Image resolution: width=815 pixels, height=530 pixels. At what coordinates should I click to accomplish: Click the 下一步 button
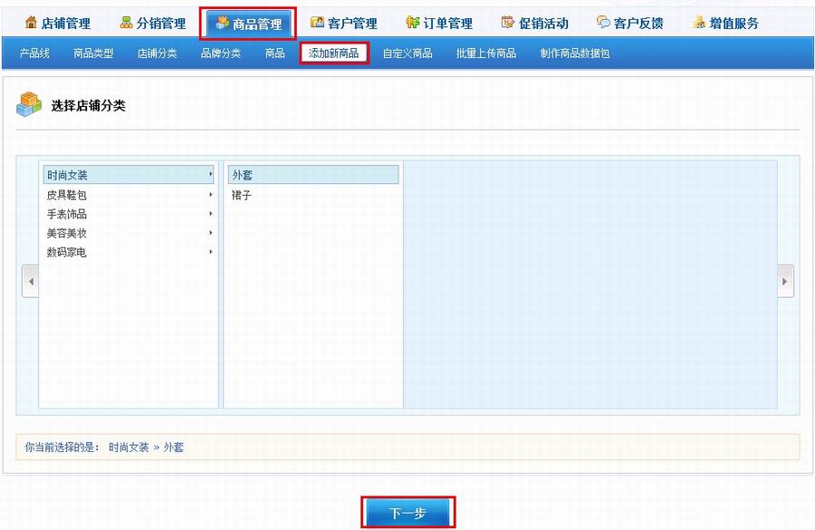tap(408, 514)
